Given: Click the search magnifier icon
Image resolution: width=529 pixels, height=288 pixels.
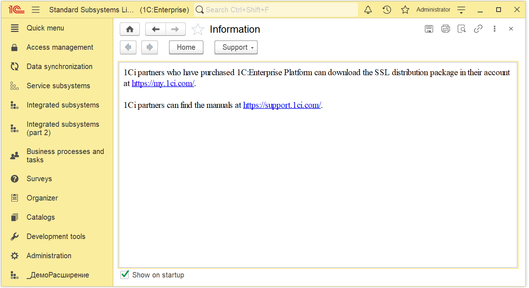Looking at the screenshot, I should (200, 10).
